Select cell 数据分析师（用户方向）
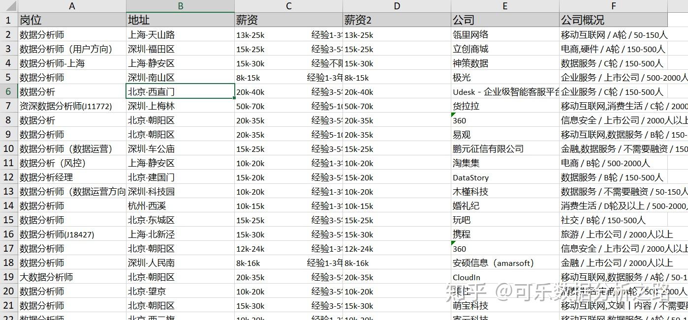688x320 pixels. pos(72,49)
